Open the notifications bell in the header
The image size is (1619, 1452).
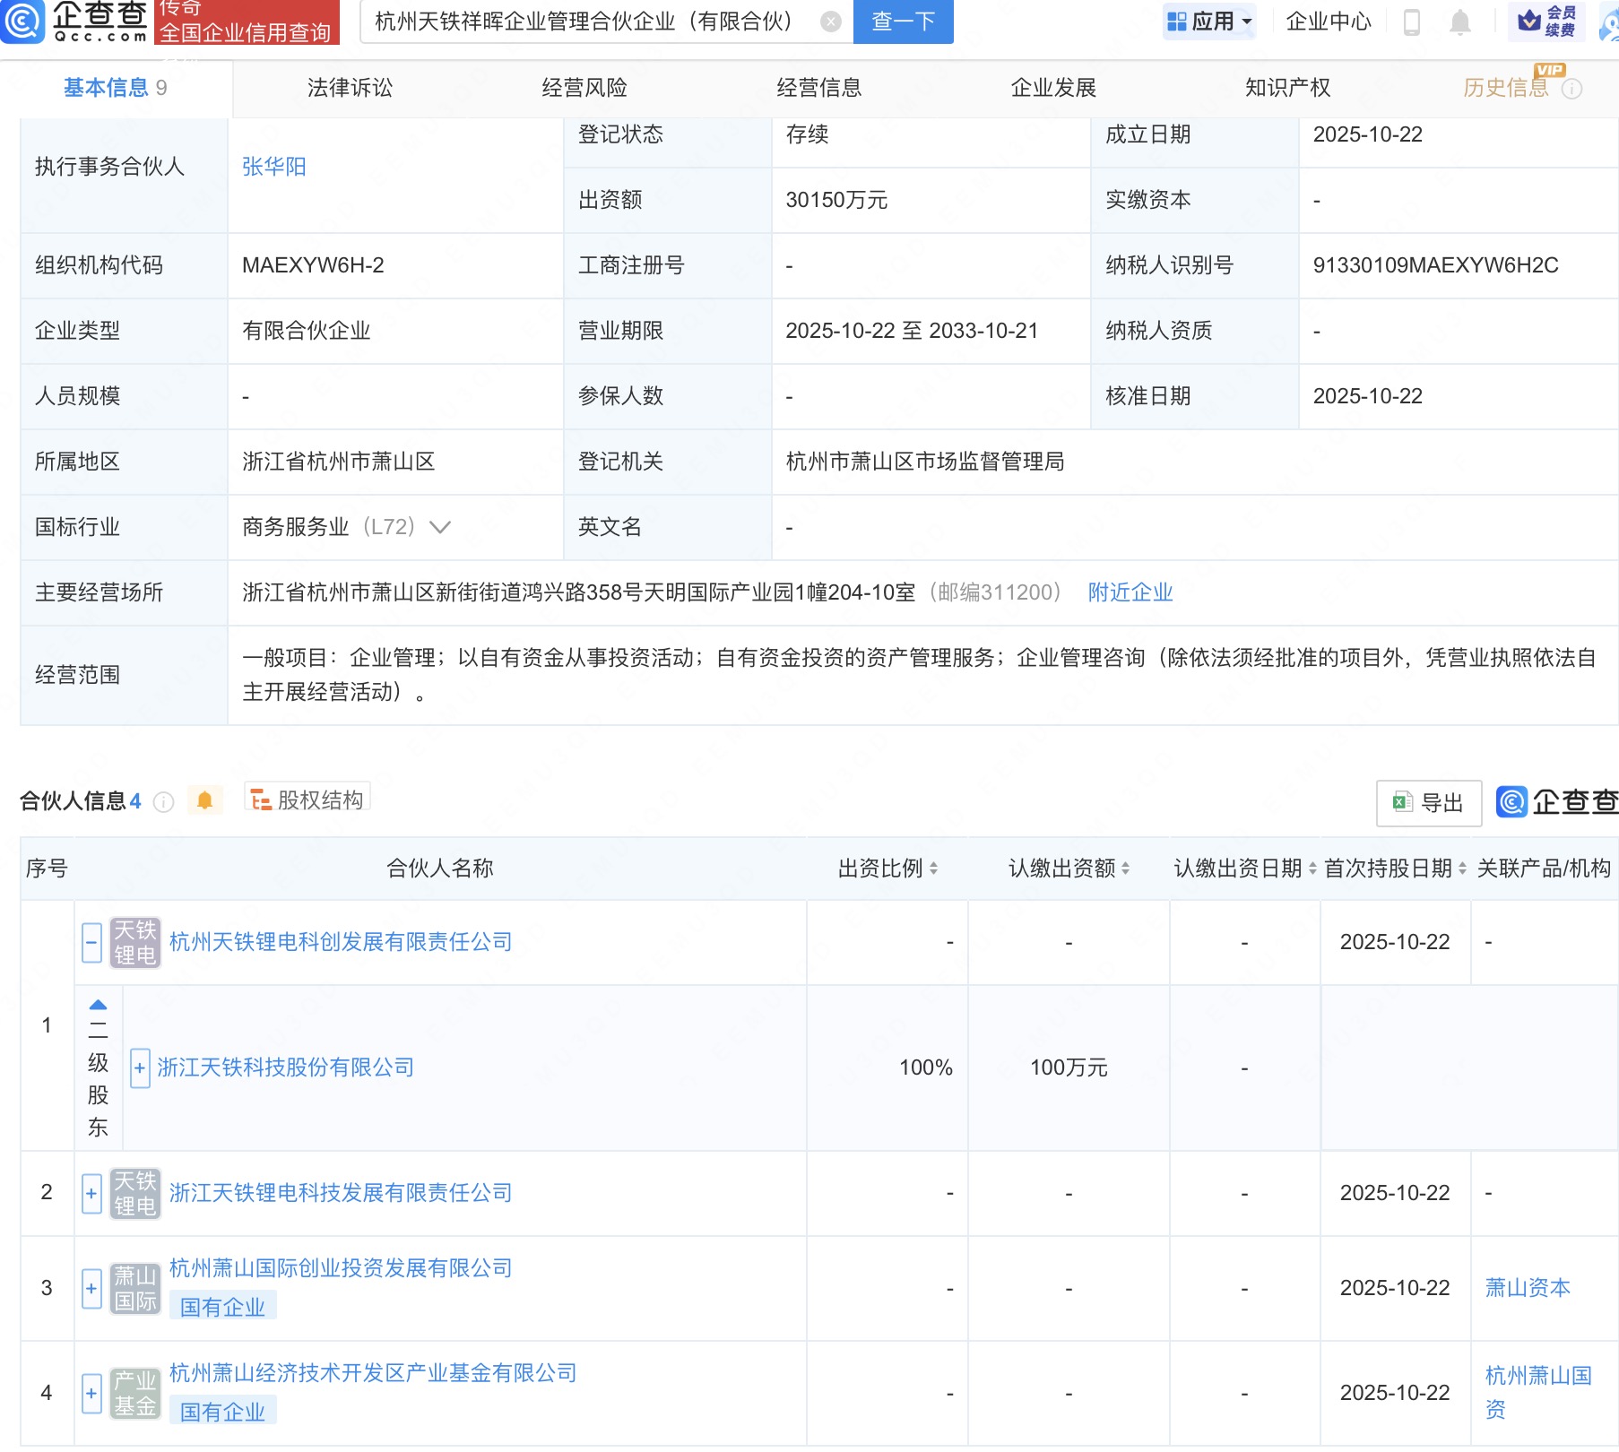(1459, 22)
